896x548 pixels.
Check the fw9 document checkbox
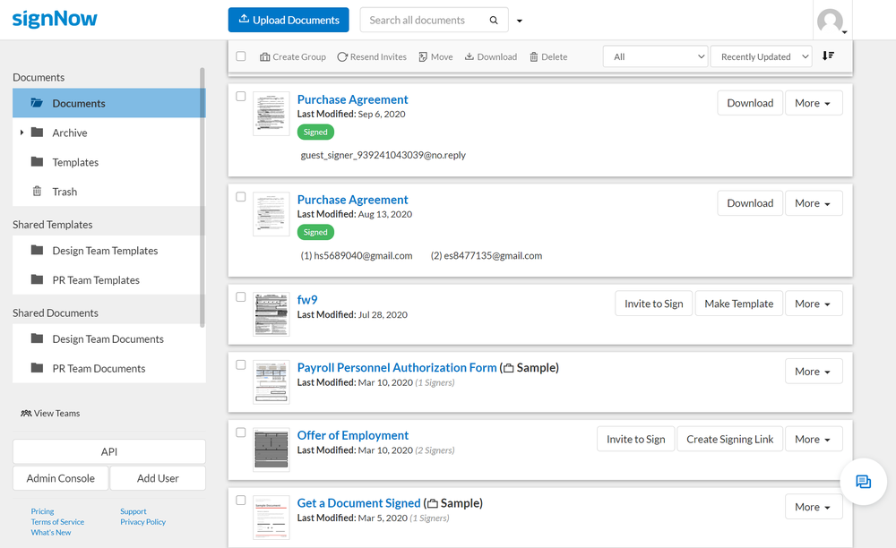click(241, 297)
